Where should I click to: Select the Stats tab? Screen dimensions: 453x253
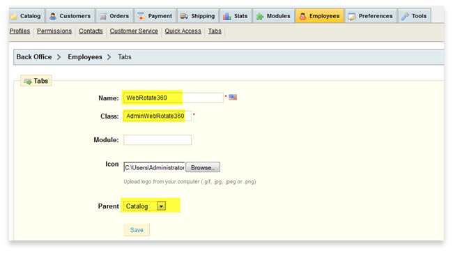(x=236, y=15)
